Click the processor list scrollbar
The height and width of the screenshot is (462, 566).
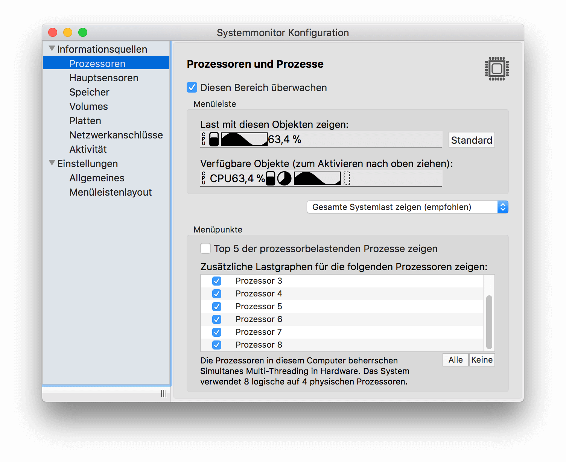(x=489, y=322)
